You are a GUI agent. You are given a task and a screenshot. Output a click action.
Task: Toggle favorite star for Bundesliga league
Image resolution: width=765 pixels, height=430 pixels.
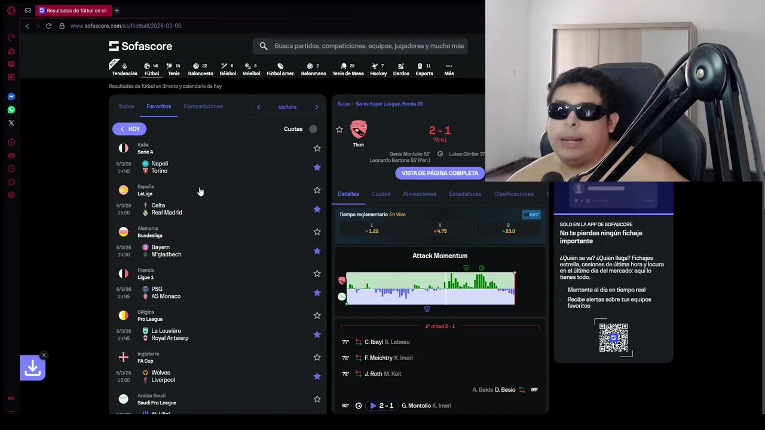click(317, 232)
